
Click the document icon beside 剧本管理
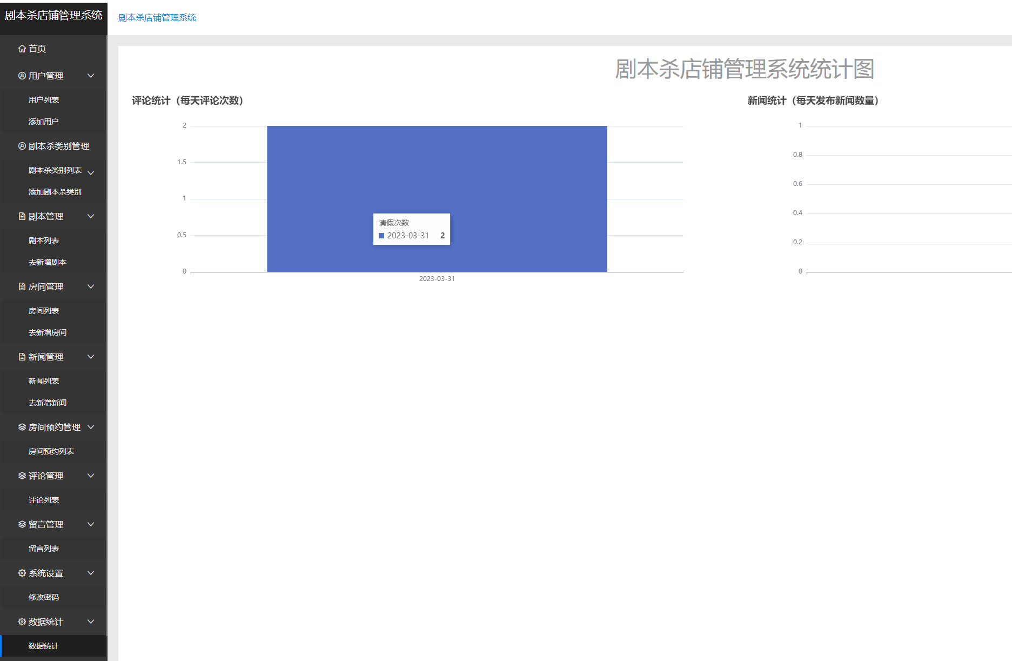[22, 216]
